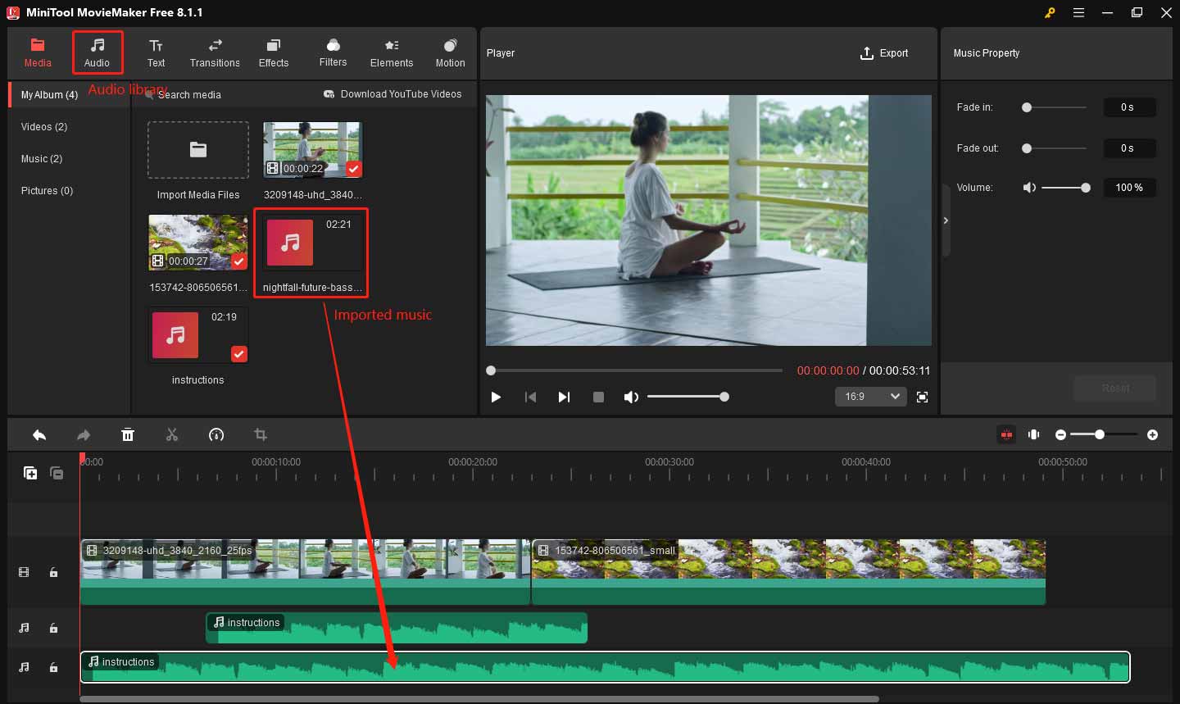
Task: Switch to the Transitions tab
Action: click(x=215, y=52)
